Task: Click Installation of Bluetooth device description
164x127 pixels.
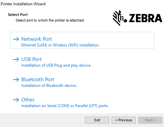Action: click(x=49, y=86)
